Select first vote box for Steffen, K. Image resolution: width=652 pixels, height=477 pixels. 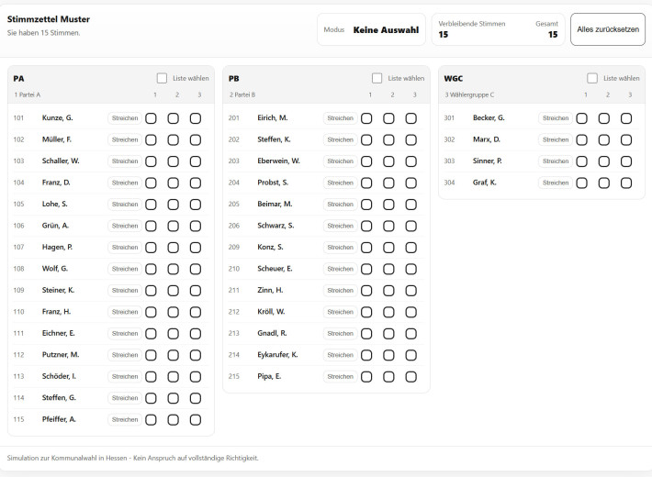coord(366,139)
